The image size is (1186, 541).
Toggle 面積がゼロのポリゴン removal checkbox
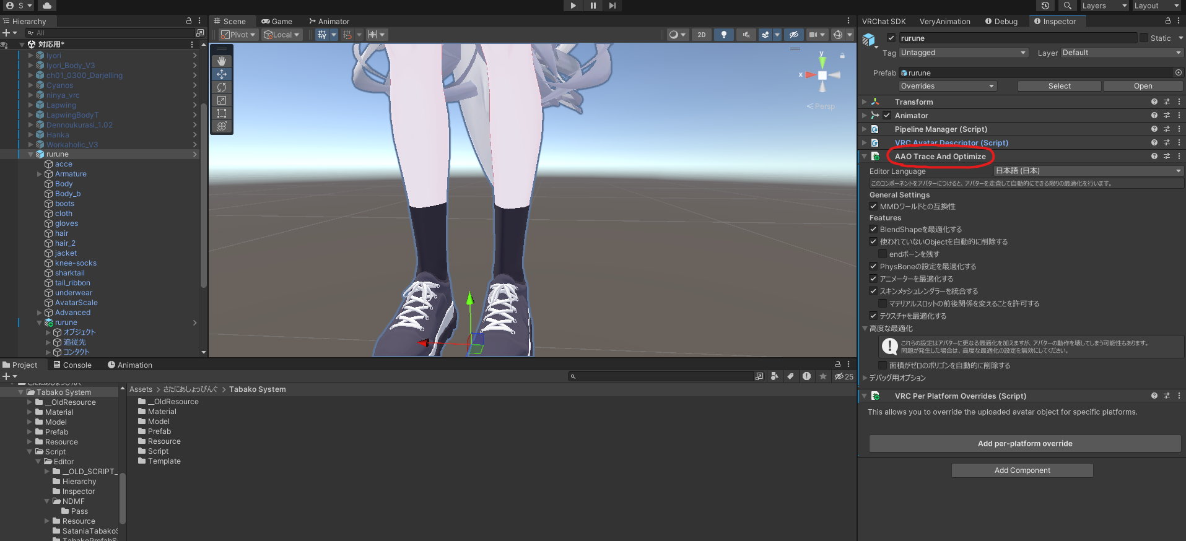coord(883,365)
